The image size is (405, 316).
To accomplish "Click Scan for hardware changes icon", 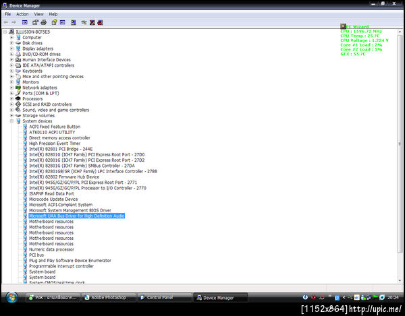I will point(74,22).
